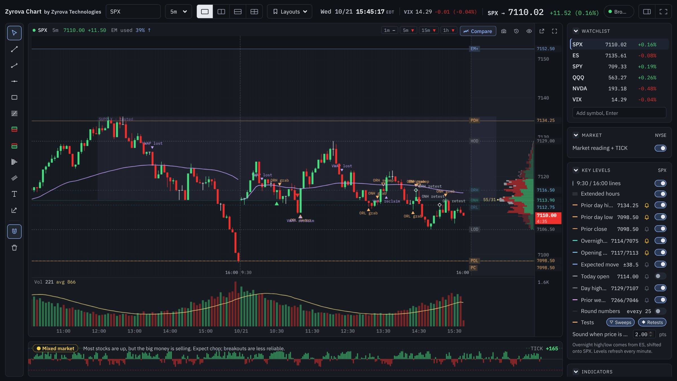
Task: Collapse the KEY LEVELS section
Action: point(576,170)
